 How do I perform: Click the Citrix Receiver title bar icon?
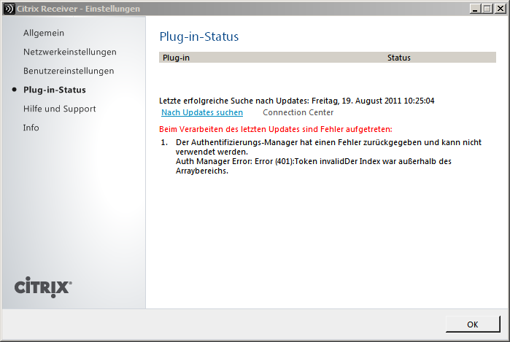(x=9, y=9)
